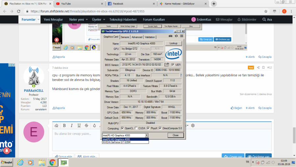Open Chrome three-dot menu
Viewport: 296px width, 167px height.
(x=291, y=11)
